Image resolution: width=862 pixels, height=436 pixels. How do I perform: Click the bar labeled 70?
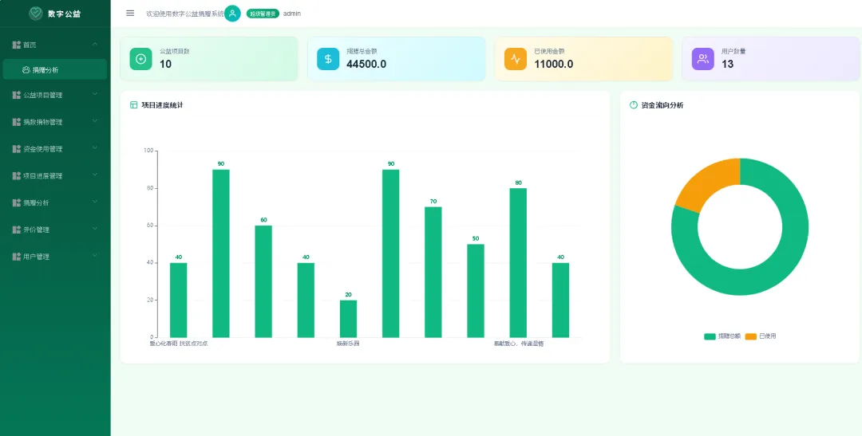tap(433, 272)
